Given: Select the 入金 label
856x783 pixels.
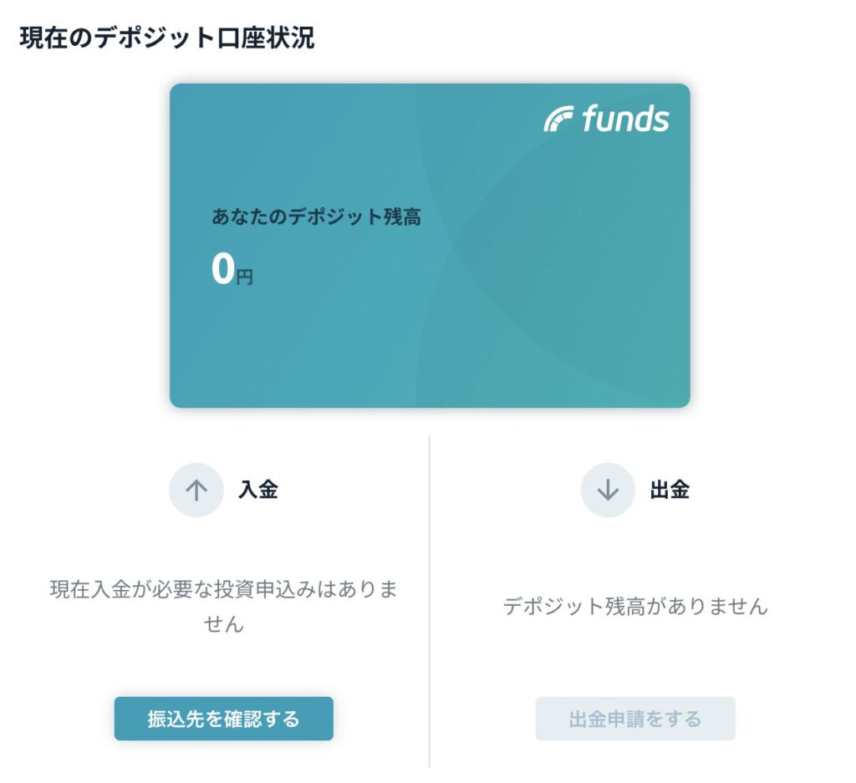Looking at the screenshot, I should point(257,490).
